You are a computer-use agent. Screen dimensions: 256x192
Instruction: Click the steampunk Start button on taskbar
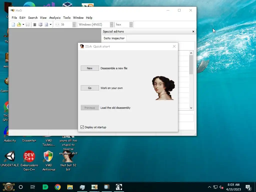9,187
